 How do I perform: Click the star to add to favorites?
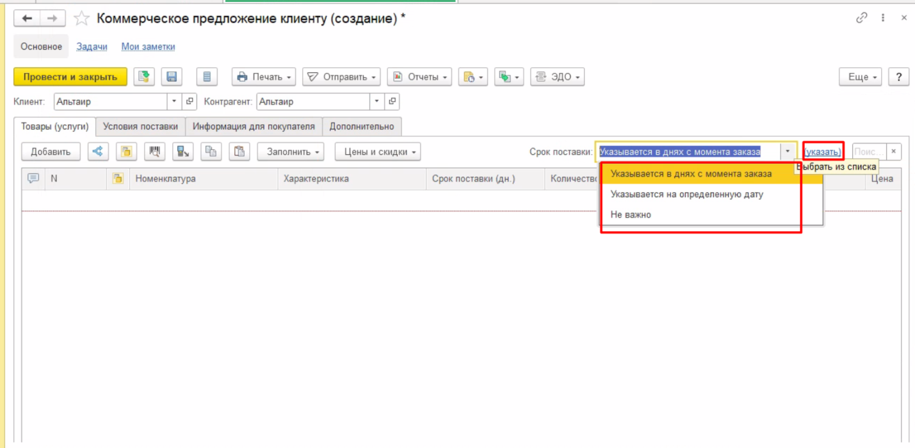coord(81,19)
